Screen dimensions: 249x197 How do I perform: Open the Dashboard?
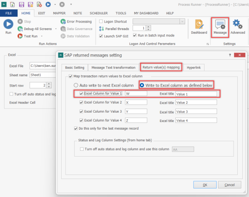(199, 26)
